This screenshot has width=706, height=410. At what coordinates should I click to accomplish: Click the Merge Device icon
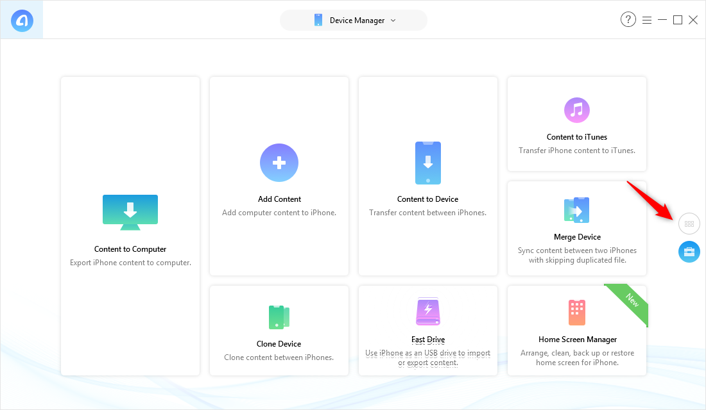(x=576, y=210)
